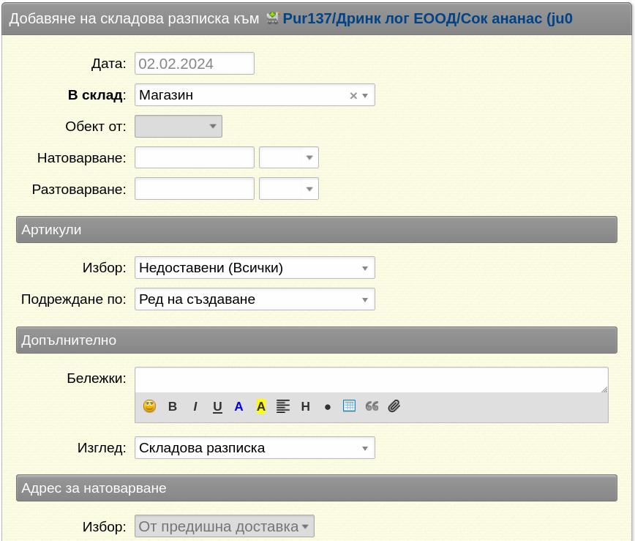635x541 pixels.
Task: Apply italic formatting in the notes toolbar
Action: [195, 406]
